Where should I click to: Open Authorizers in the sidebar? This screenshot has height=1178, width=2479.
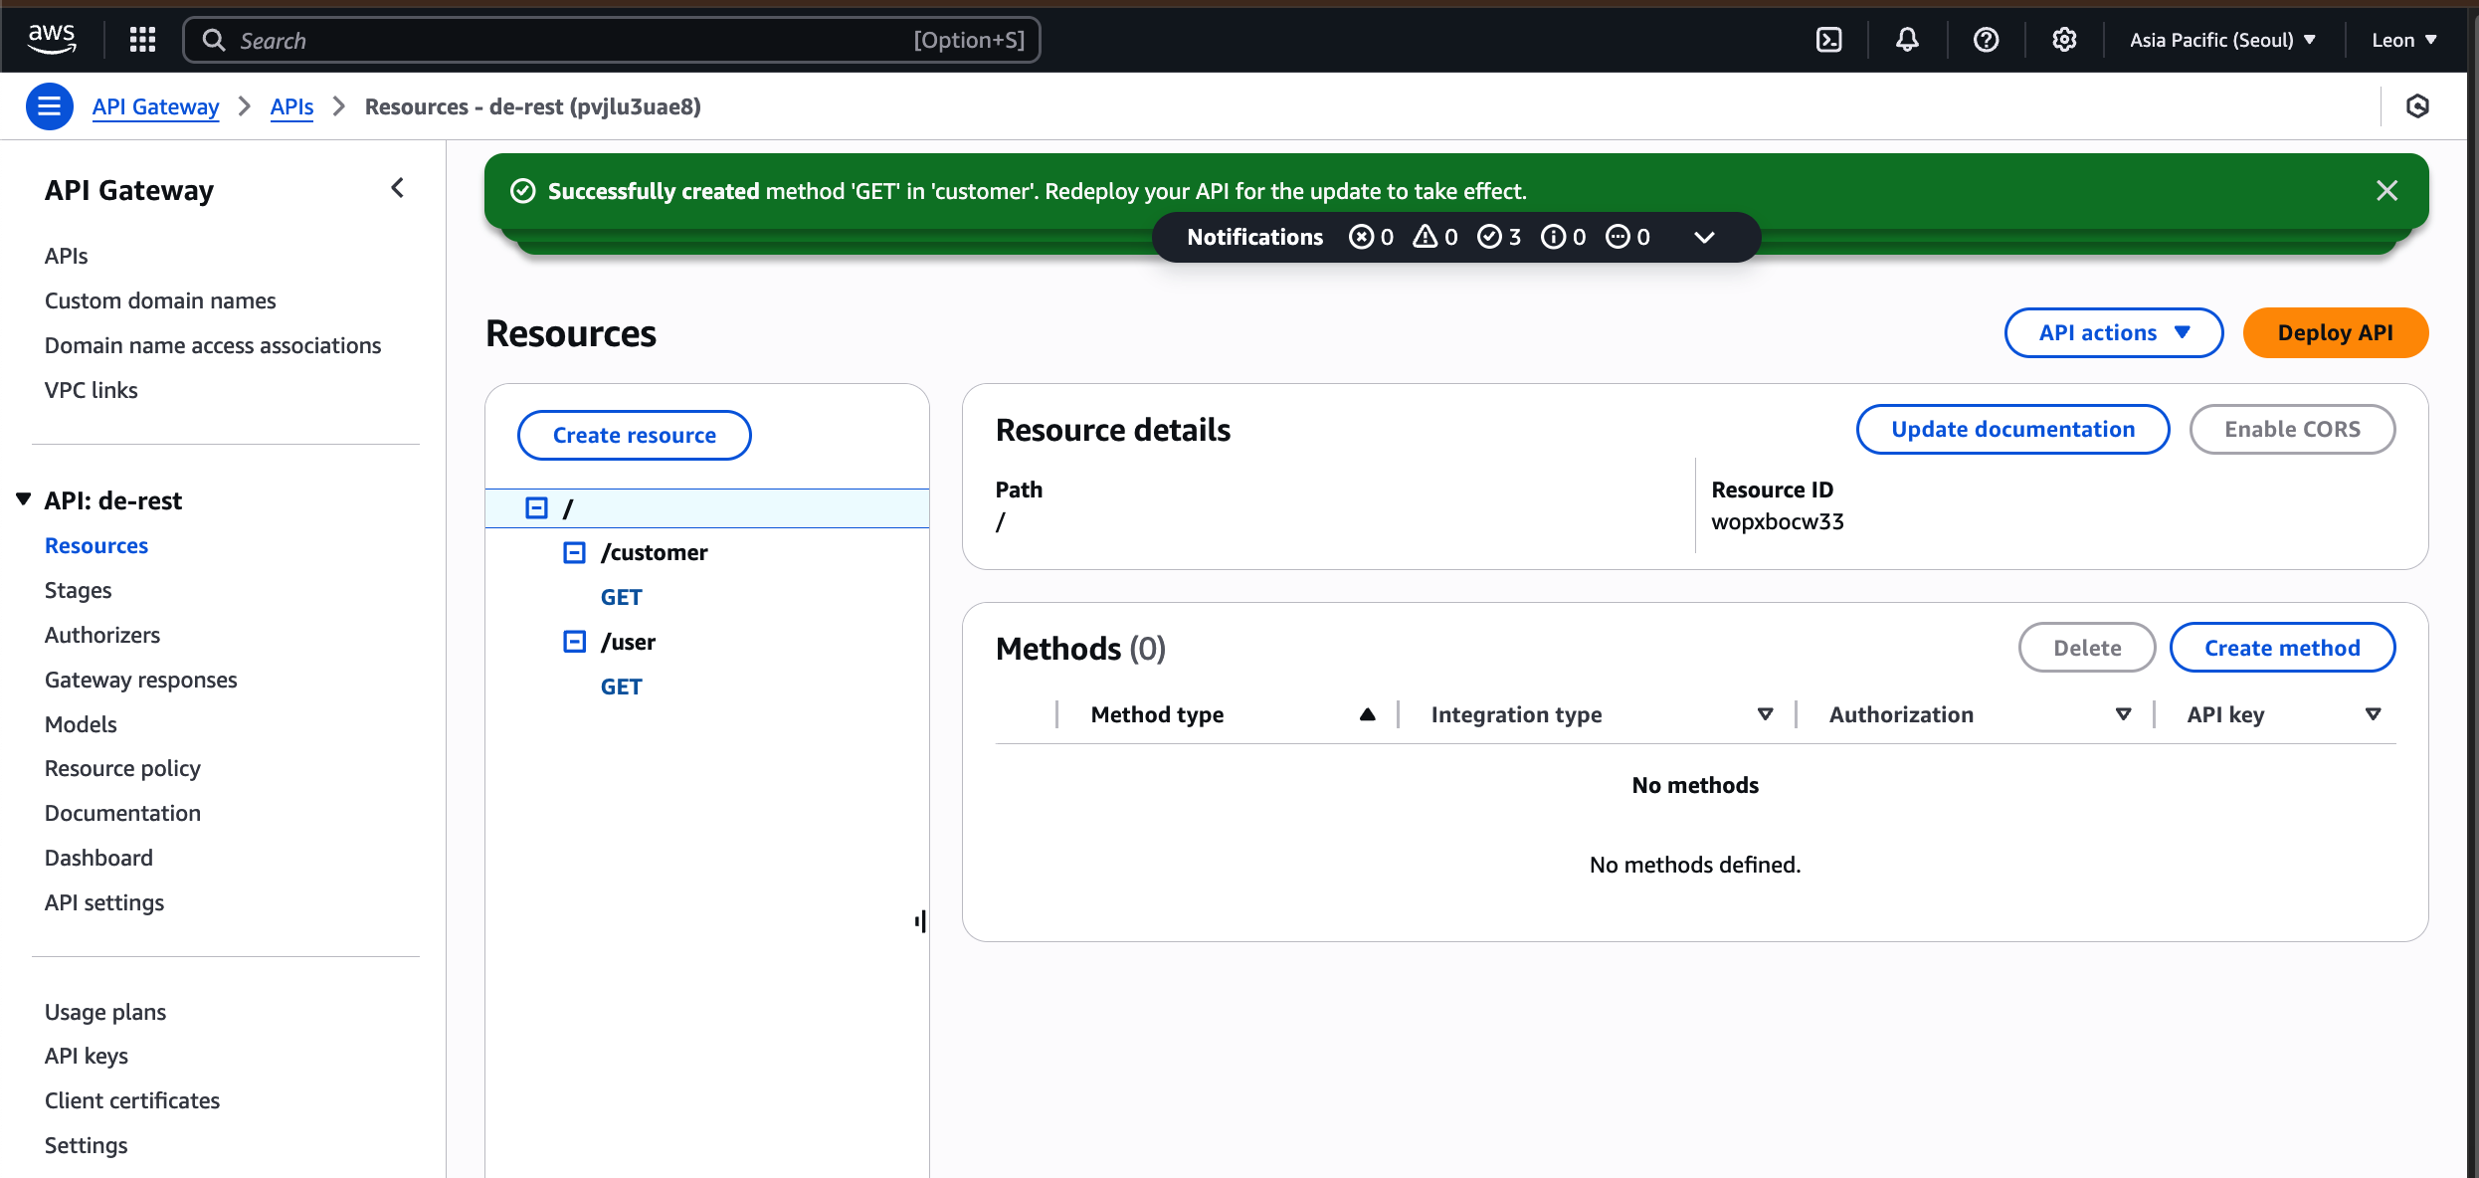[101, 635]
